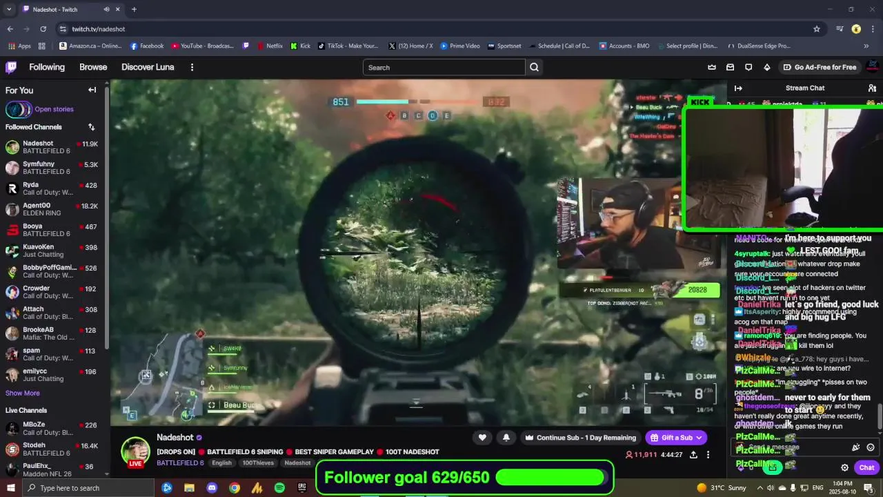Open KuavoKen Just Chatting channel

point(52,251)
